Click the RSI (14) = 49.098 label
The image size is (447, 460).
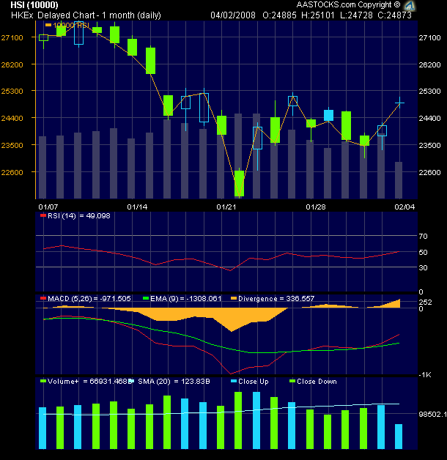[78, 216]
